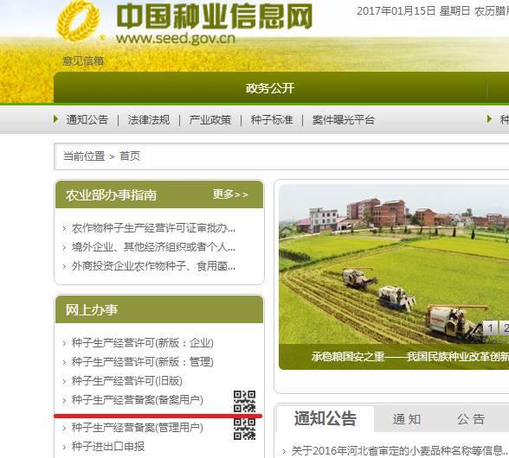
Task: Open 种子生产经营许可(新版:企业) link
Action: pyautogui.click(x=143, y=342)
